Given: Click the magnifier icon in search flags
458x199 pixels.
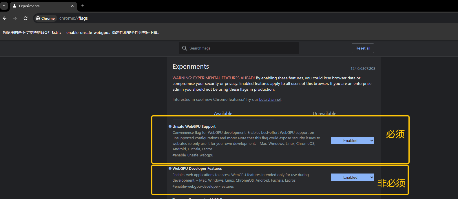Looking at the screenshot, I should (185, 48).
